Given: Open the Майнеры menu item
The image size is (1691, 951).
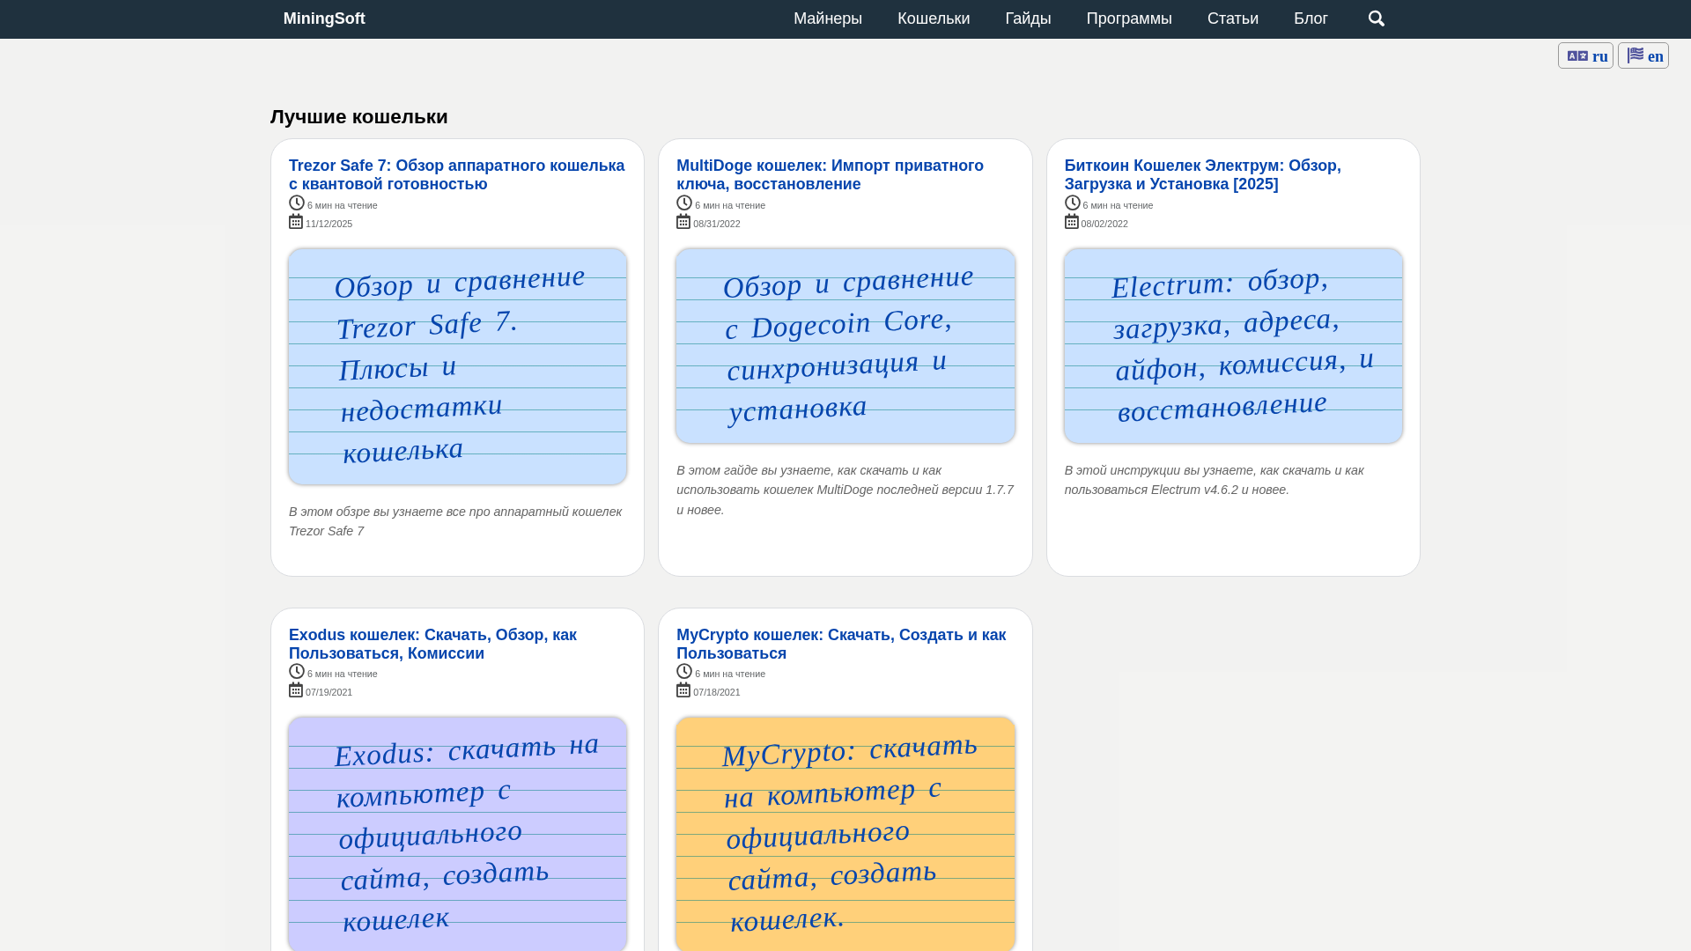Looking at the screenshot, I should (828, 18).
